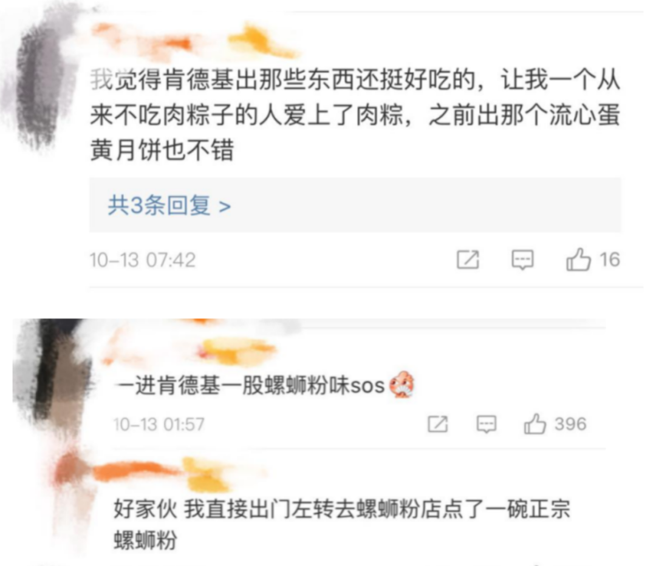
Task: Like the 螺蛳粉味sos comment
Action: point(535,424)
